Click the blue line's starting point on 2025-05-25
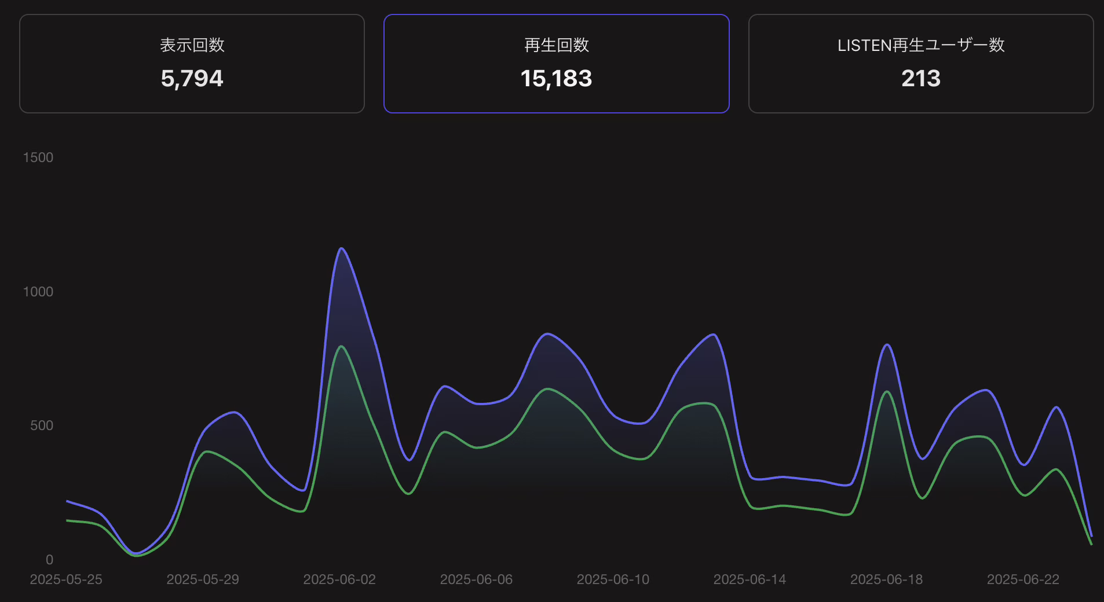Viewport: 1104px width, 602px height. (67, 501)
